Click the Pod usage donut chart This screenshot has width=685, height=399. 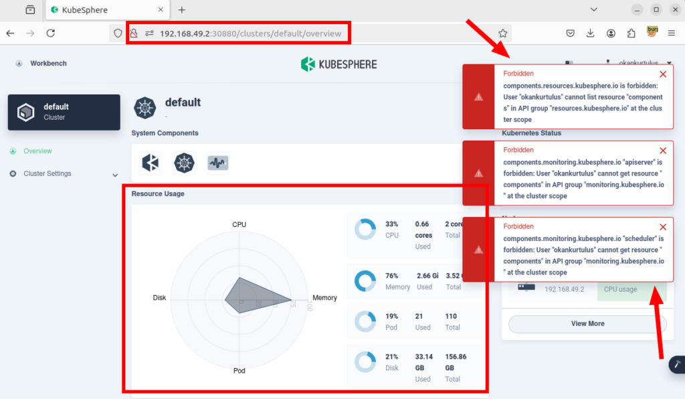[365, 321]
